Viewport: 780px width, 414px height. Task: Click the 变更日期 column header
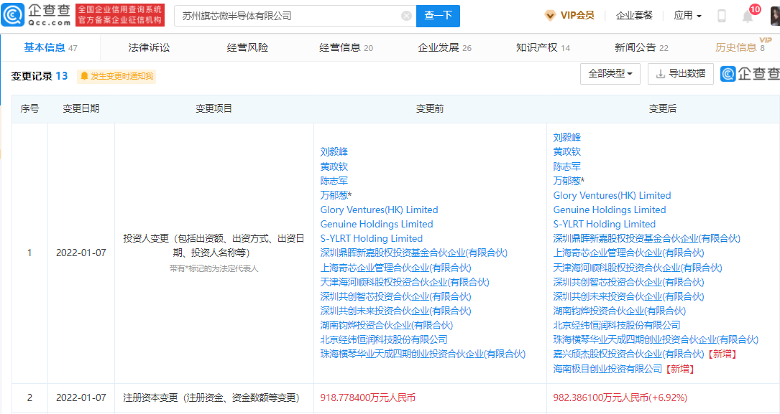(81, 108)
